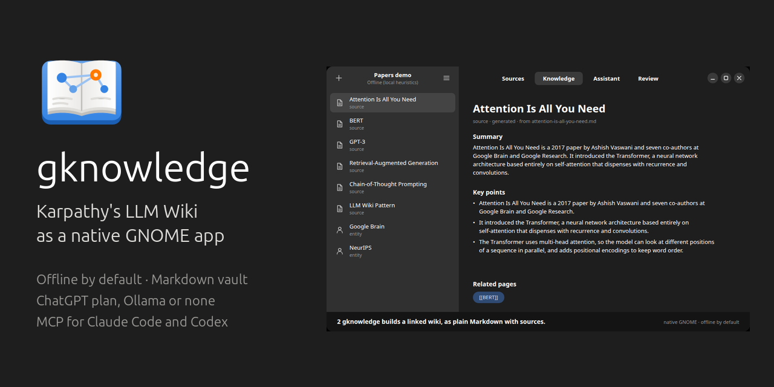Select the Retrieval-Augmented Generation page
Screen dimensions: 774x387
point(392,166)
